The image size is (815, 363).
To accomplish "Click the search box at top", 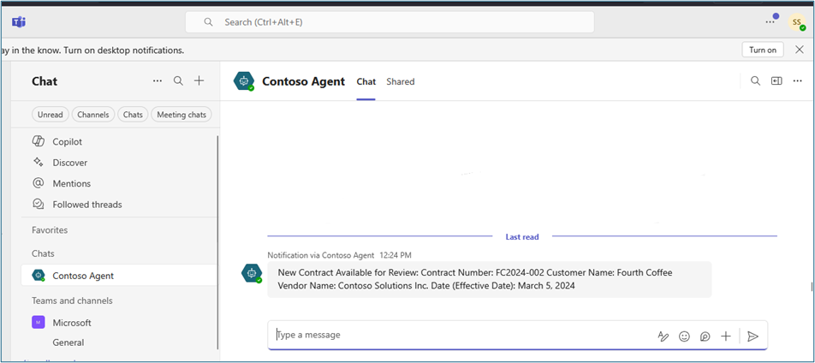I will (x=390, y=22).
